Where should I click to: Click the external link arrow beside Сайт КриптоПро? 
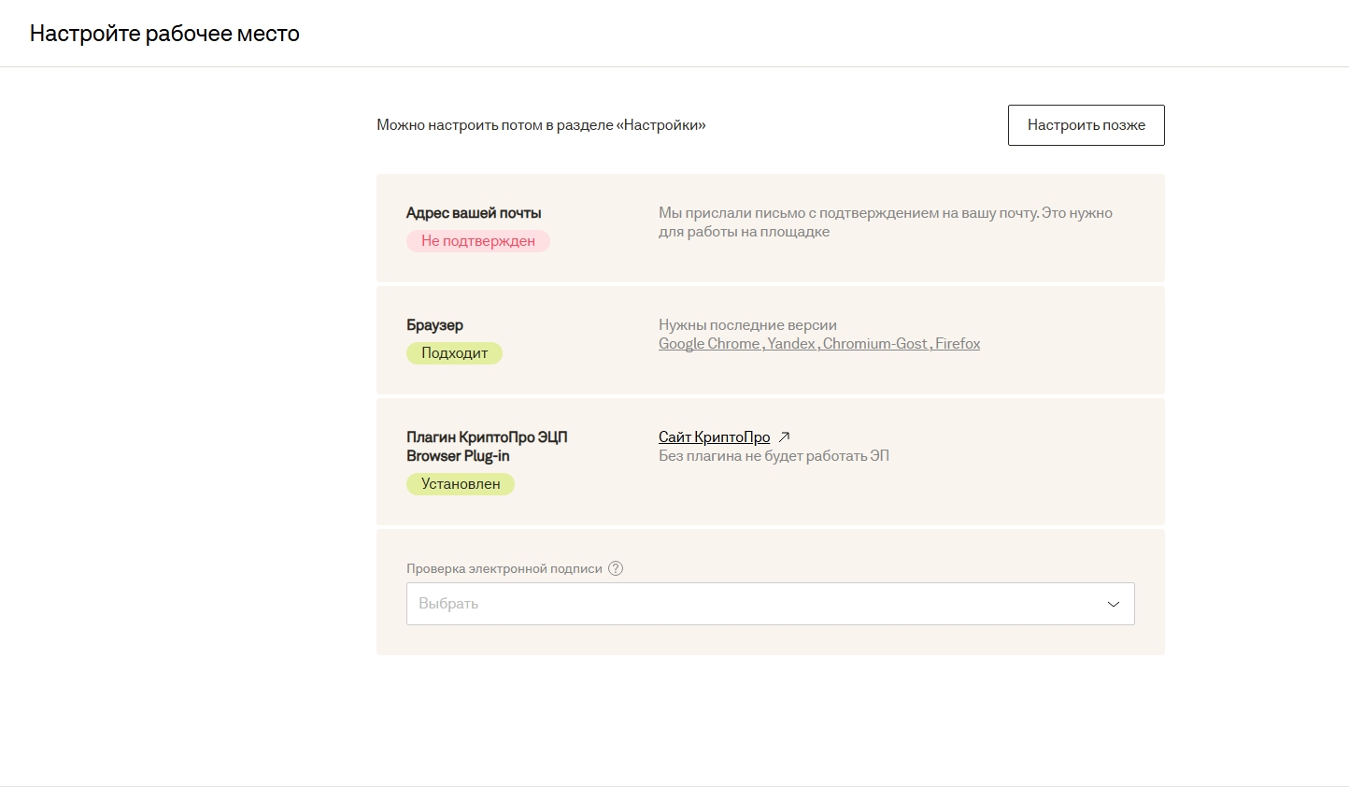pyautogui.click(x=785, y=436)
